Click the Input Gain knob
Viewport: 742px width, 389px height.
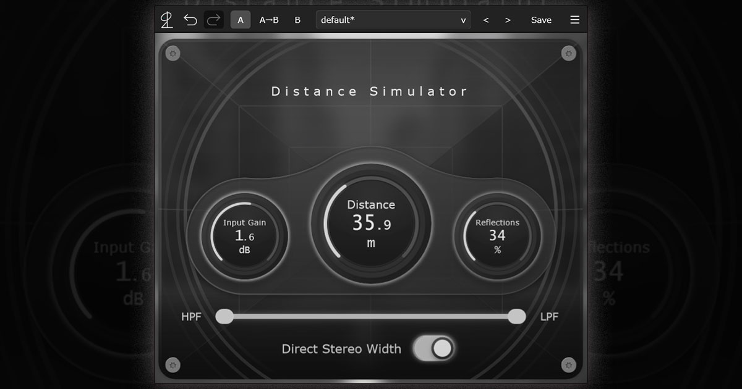coord(244,236)
